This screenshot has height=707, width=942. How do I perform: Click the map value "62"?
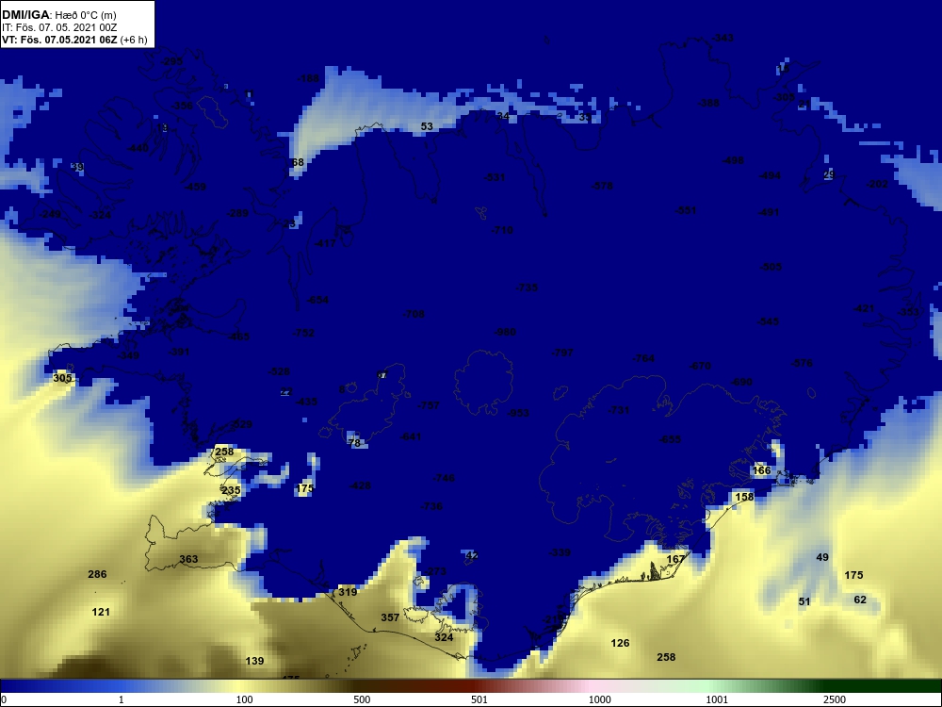pyautogui.click(x=860, y=600)
